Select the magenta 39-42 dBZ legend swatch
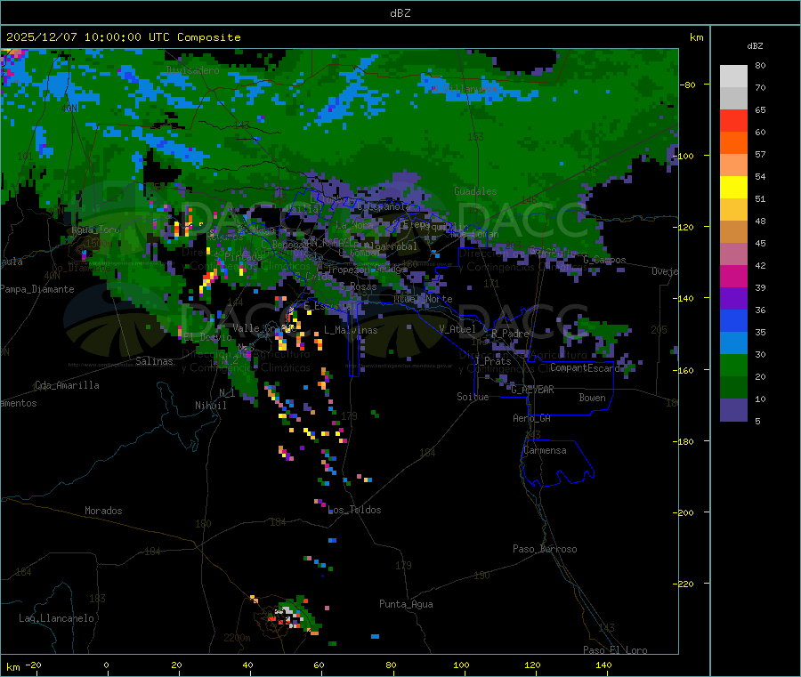This screenshot has width=801, height=677. (x=733, y=276)
